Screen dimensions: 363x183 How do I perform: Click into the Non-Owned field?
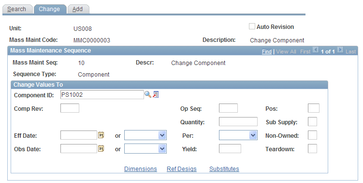tap(312, 135)
